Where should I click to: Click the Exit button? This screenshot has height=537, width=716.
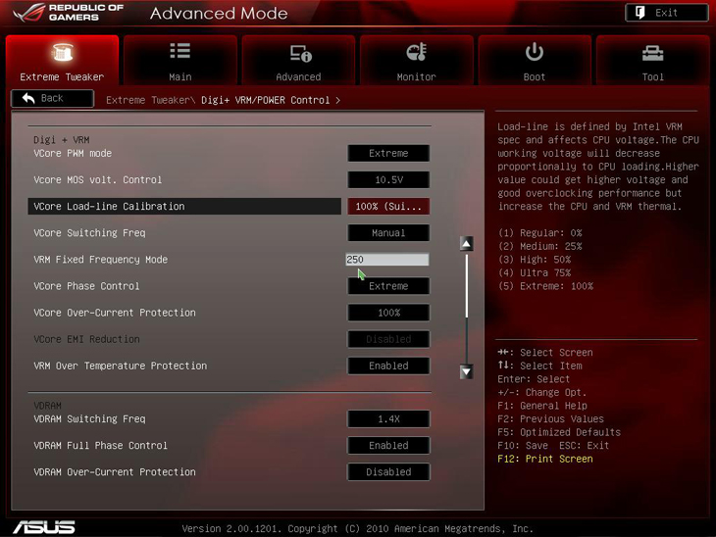(x=666, y=13)
